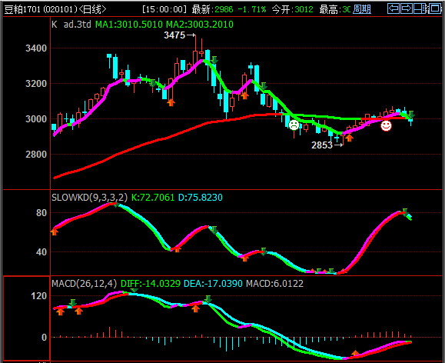Select the 2853 low price label
This screenshot has width=445, height=363.
coord(322,145)
